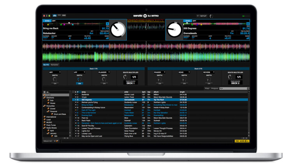This screenshot has width=292, height=164.
Task: Click the Reverb depth knob
Action: [x=209, y=79]
